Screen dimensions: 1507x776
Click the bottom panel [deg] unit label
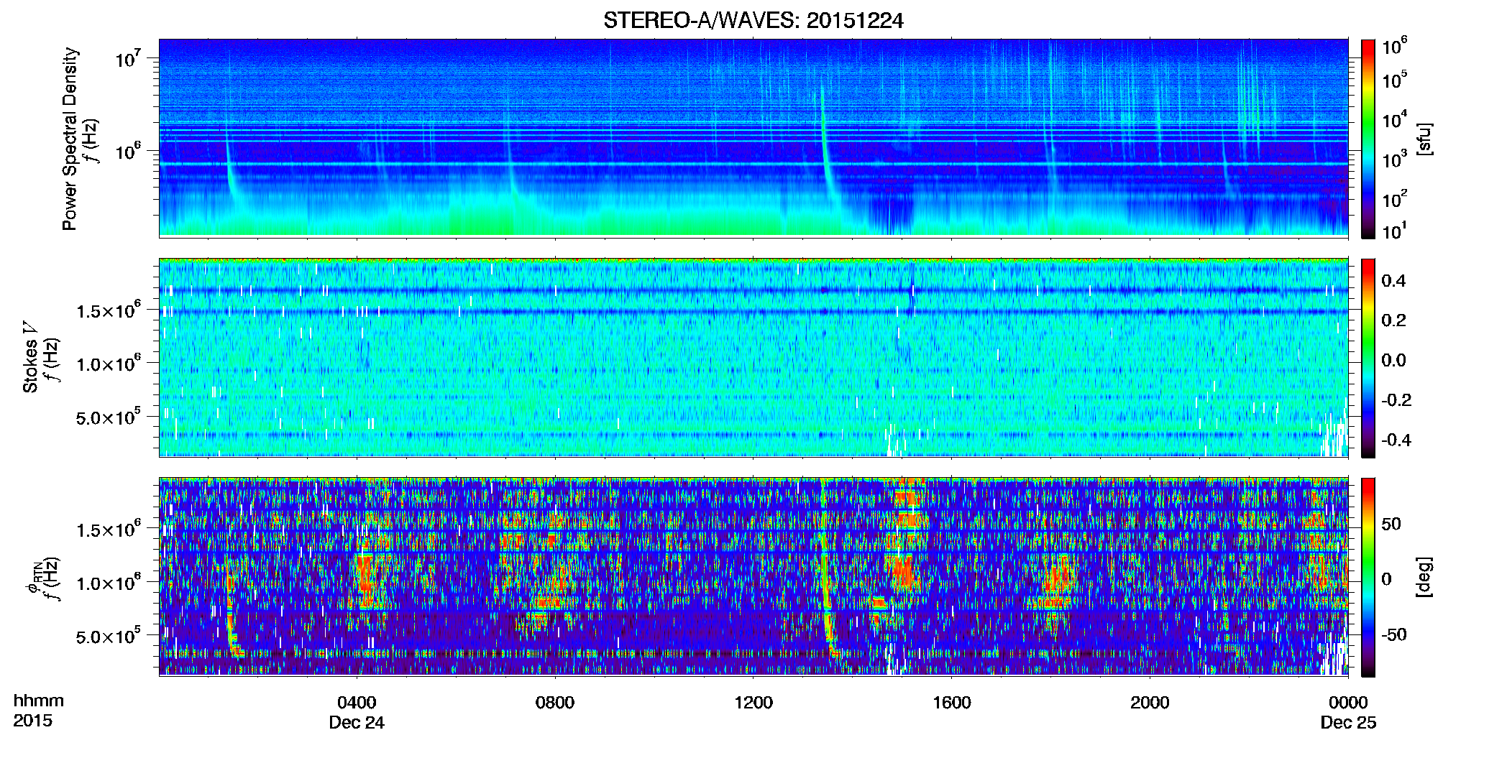[x=1424, y=577]
